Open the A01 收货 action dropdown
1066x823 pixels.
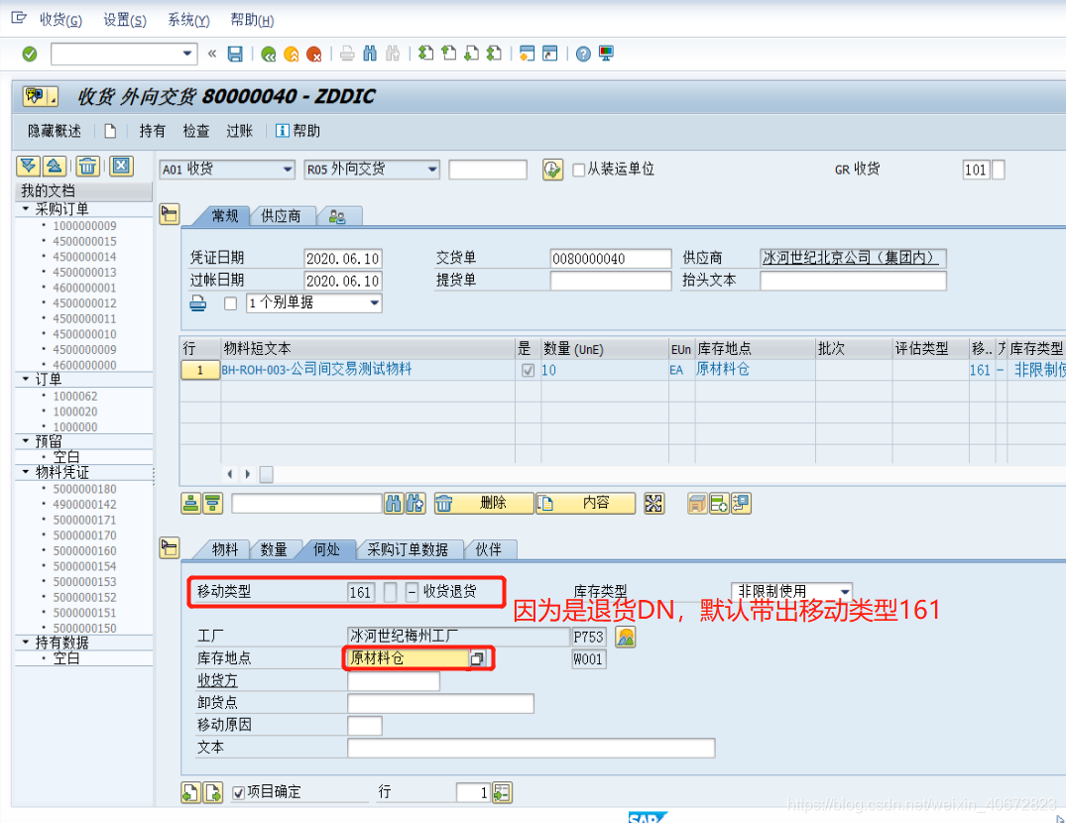pyautogui.click(x=288, y=170)
